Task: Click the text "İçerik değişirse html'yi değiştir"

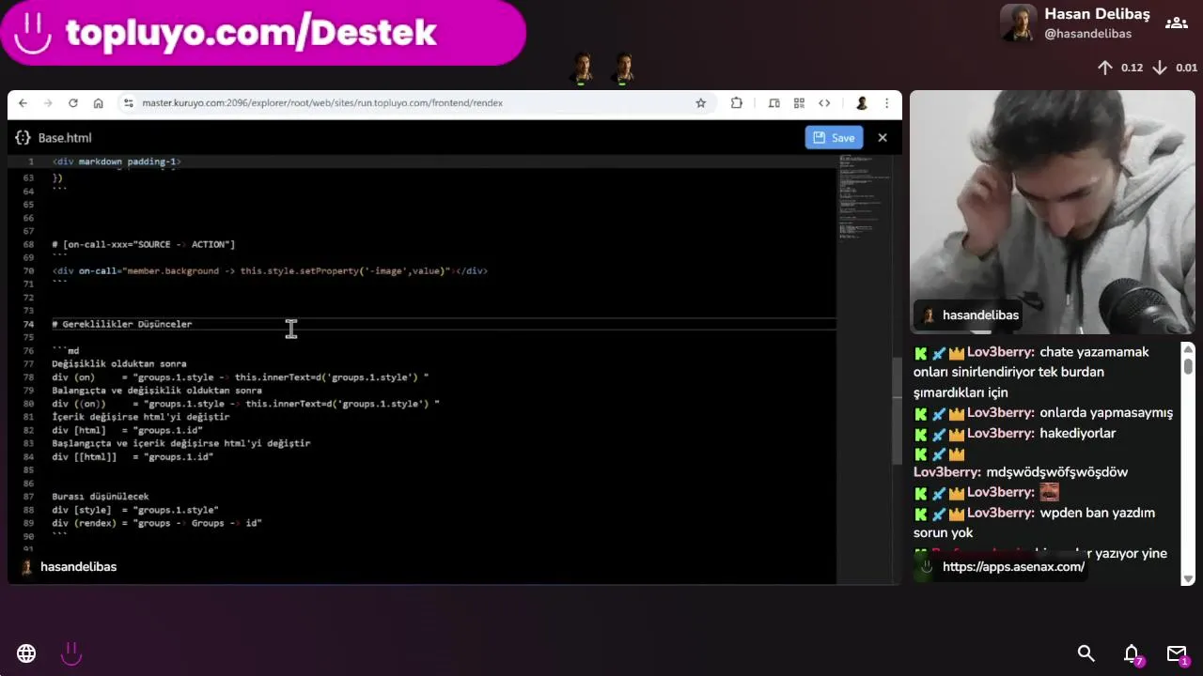Action: (141, 417)
